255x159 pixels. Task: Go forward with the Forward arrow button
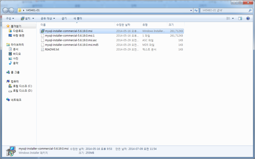11,10
